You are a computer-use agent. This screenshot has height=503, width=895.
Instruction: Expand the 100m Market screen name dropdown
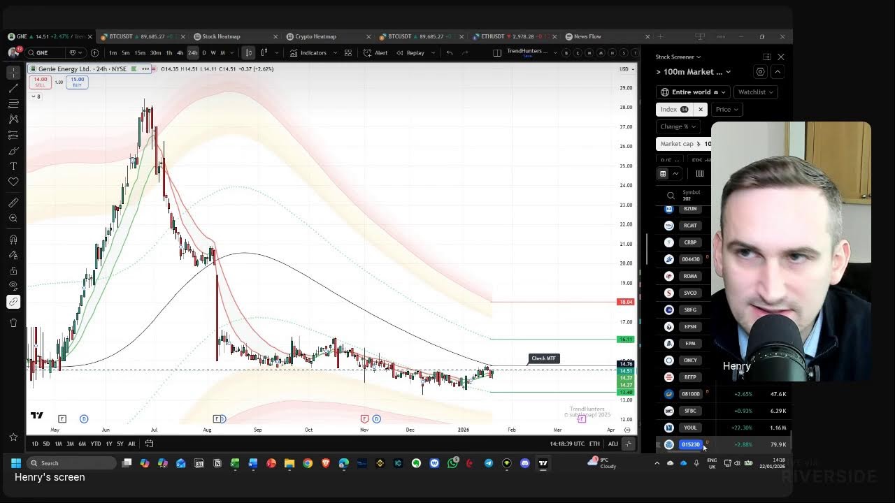694,71
